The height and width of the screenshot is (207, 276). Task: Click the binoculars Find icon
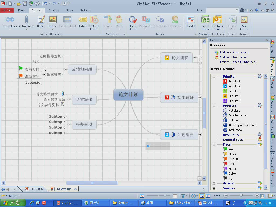click(x=242, y=10)
